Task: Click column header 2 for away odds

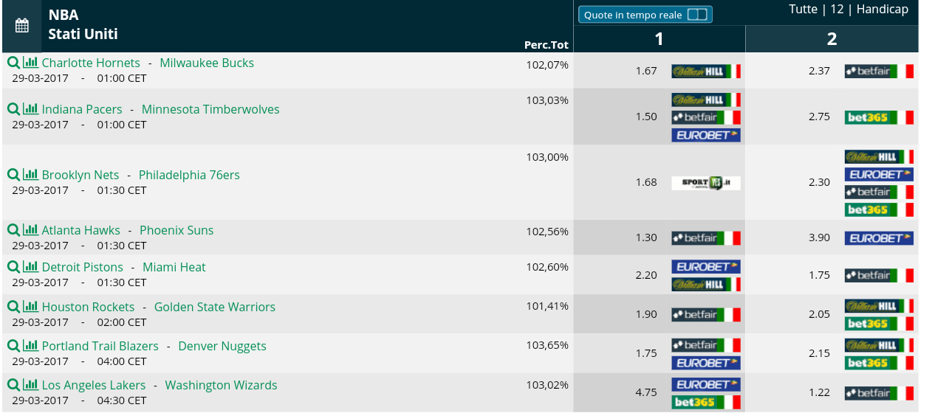Action: point(832,39)
